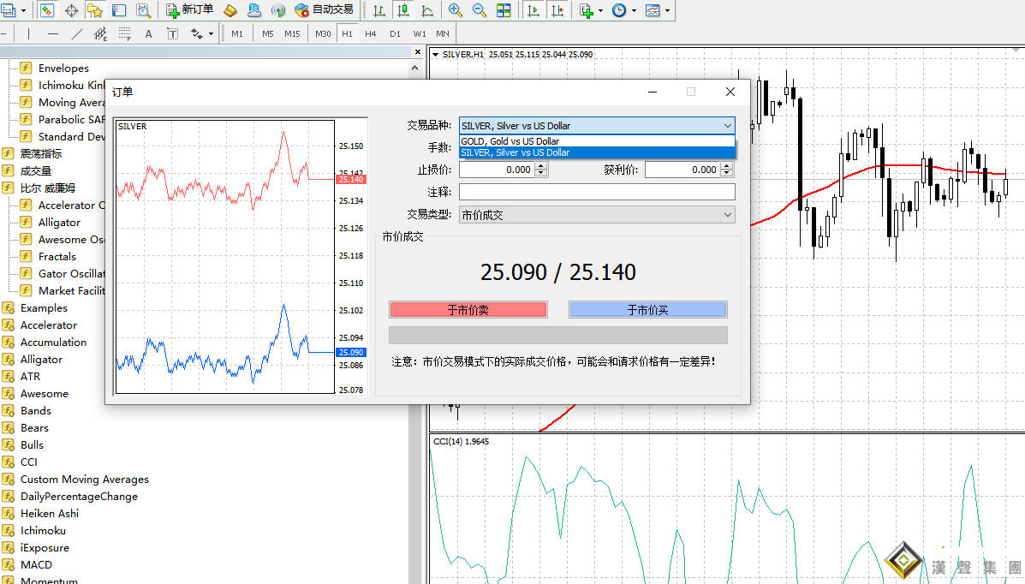Viewport: 1025px width, 584px height.
Task: Select the text A tool
Action: pos(148,33)
